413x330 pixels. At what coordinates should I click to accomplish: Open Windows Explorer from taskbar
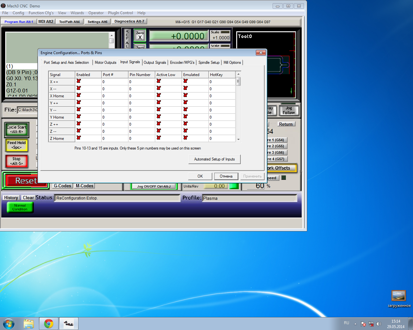(x=29, y=324)
